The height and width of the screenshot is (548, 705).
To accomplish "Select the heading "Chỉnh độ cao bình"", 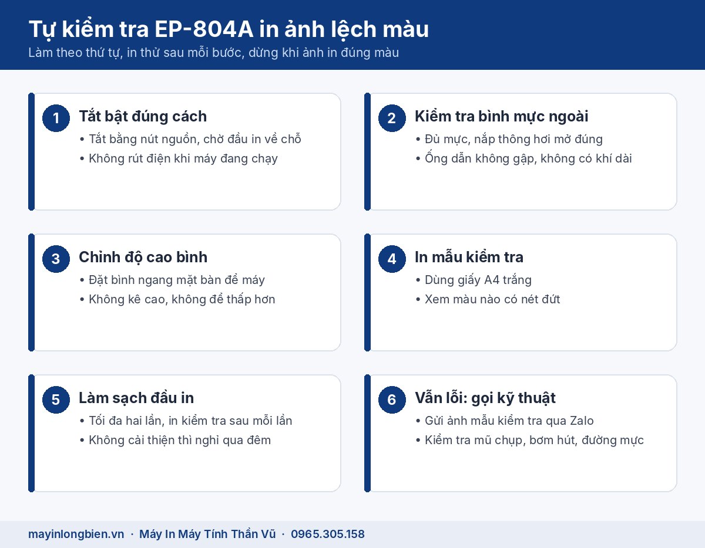I will click(143, 257).
